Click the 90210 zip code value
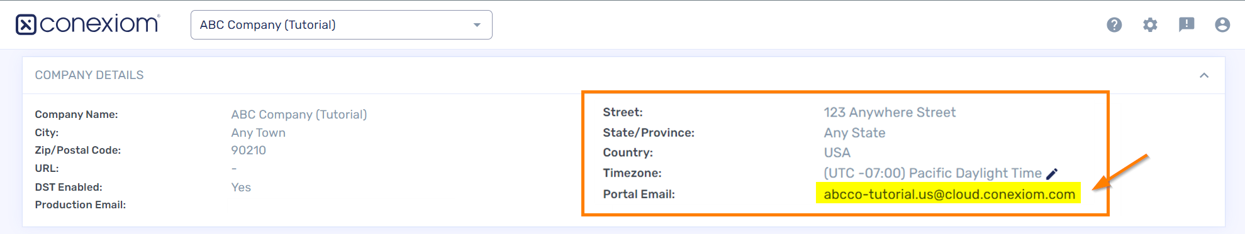This screenshot has width=1245, height=234. pos(248,151)
